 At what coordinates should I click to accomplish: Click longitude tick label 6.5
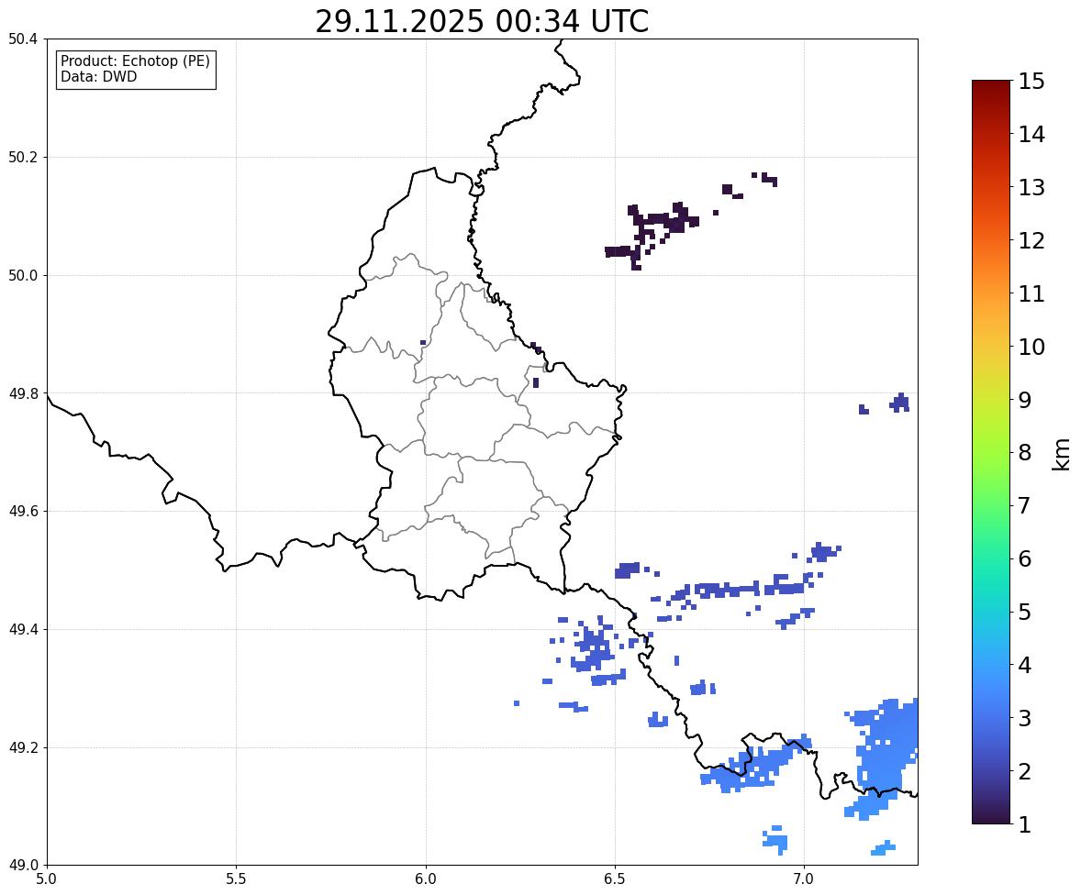pos(615,879)
